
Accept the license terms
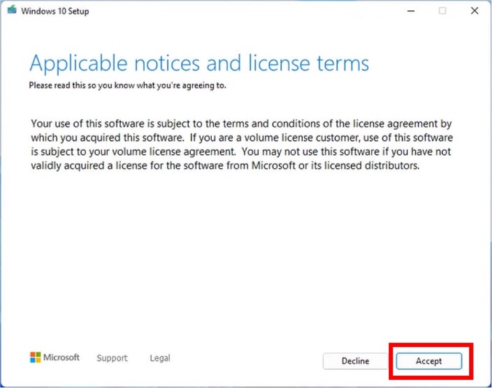click(x=429, y=361)
